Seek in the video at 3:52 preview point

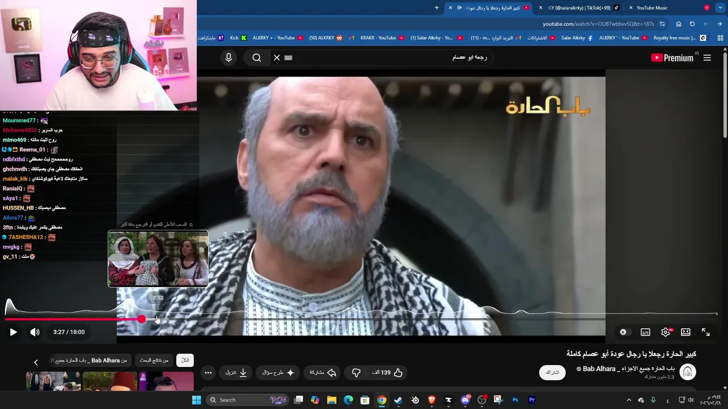point(158,319)
